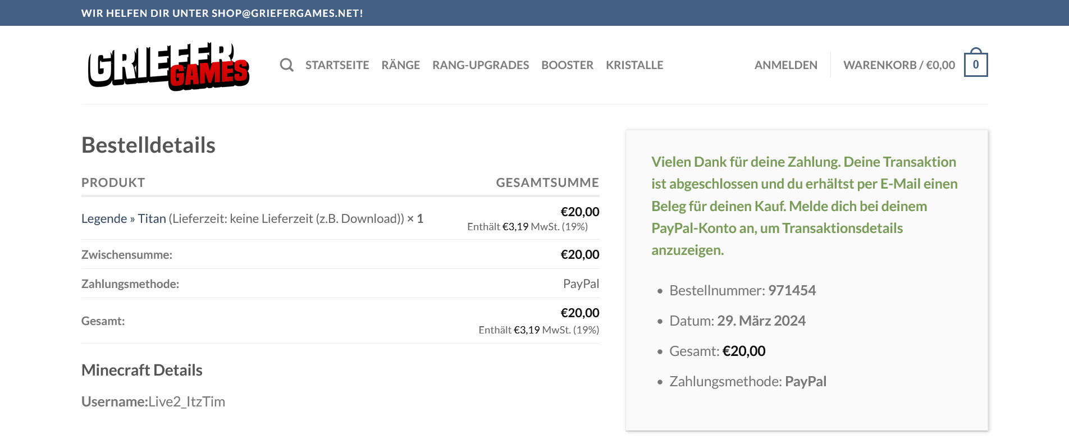Follow the Titan product link
Image resolution: width=1069 pixels, height=448 pixels.
point(152,218)
